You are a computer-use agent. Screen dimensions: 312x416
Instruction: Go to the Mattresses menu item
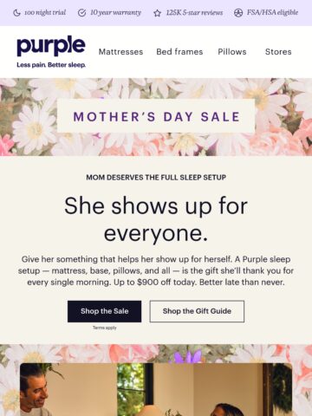click(x=120, y=52)
